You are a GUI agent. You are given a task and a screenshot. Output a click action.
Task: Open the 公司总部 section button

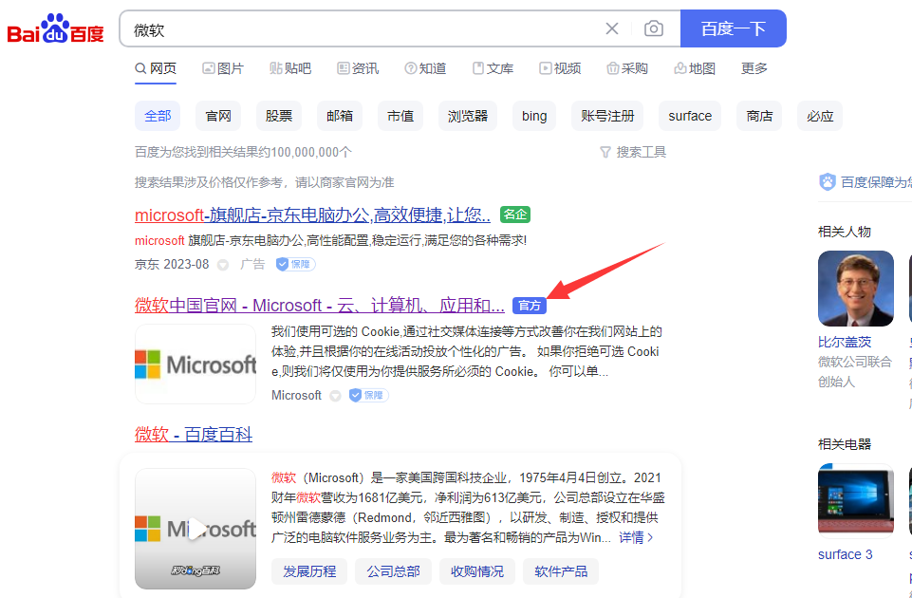[393, 571]
